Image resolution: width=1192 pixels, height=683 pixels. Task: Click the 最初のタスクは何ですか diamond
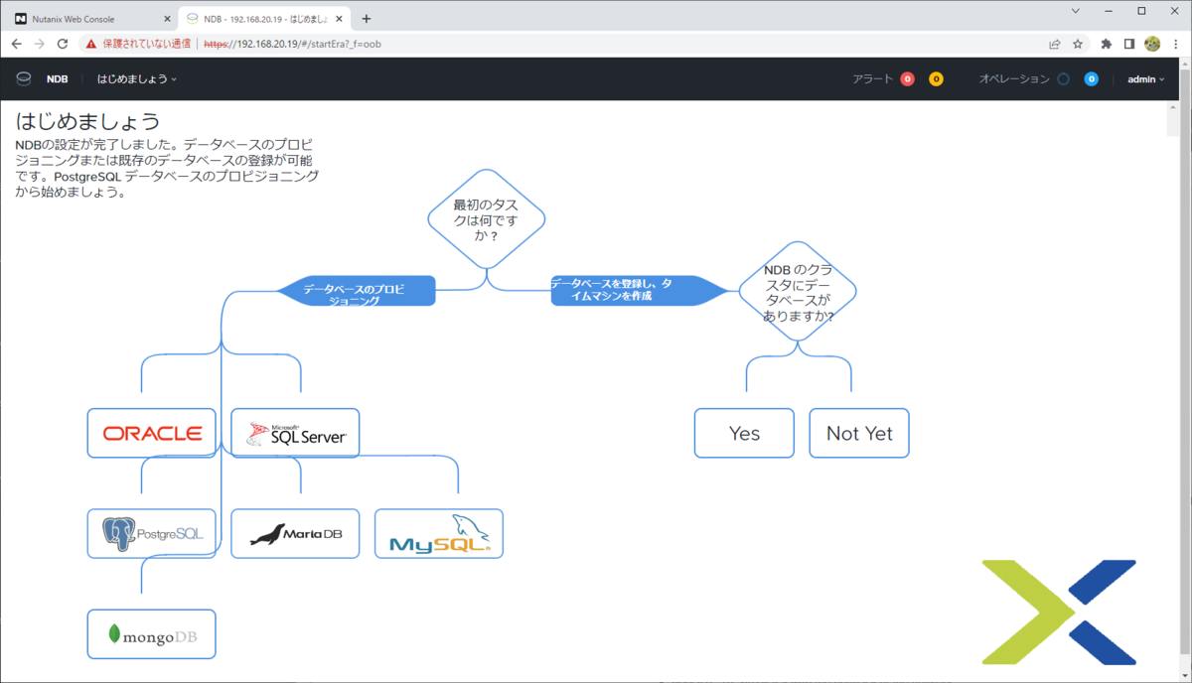click(x=487, y=218)
